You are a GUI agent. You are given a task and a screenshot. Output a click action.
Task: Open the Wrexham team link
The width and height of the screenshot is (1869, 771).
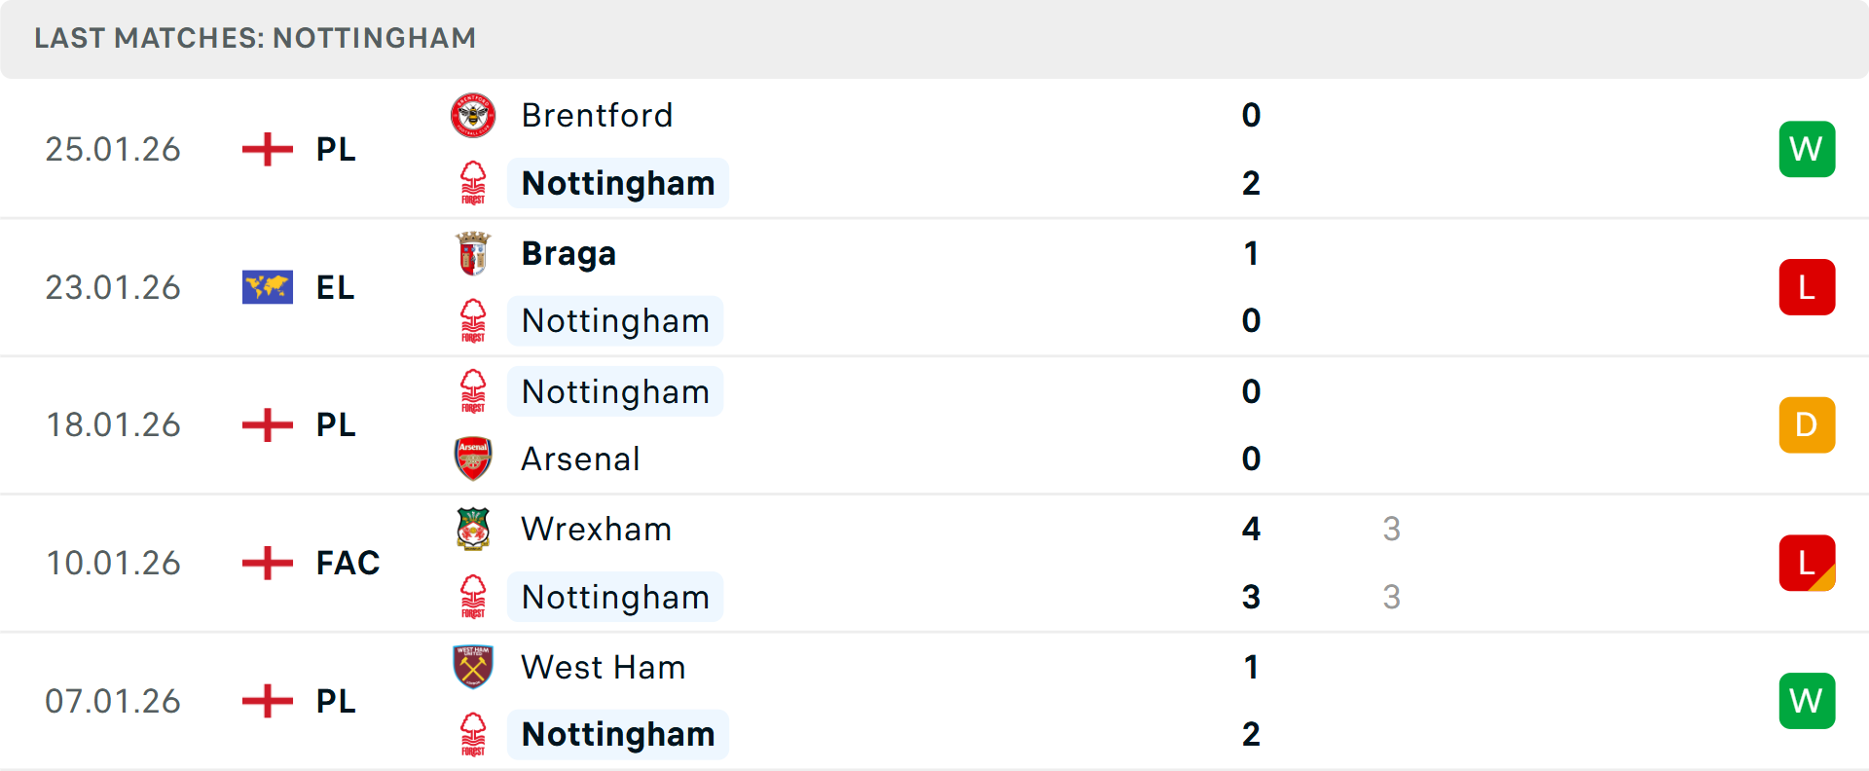[596, 530]
